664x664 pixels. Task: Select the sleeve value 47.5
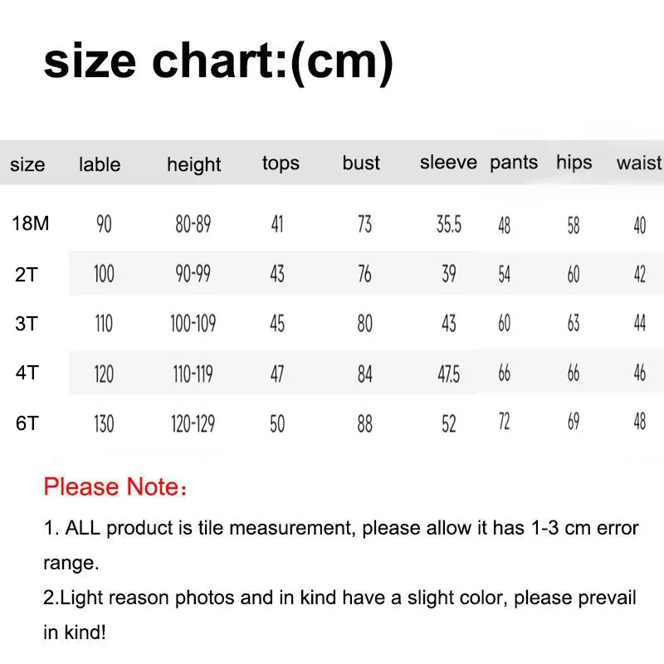tap(449, 374)
